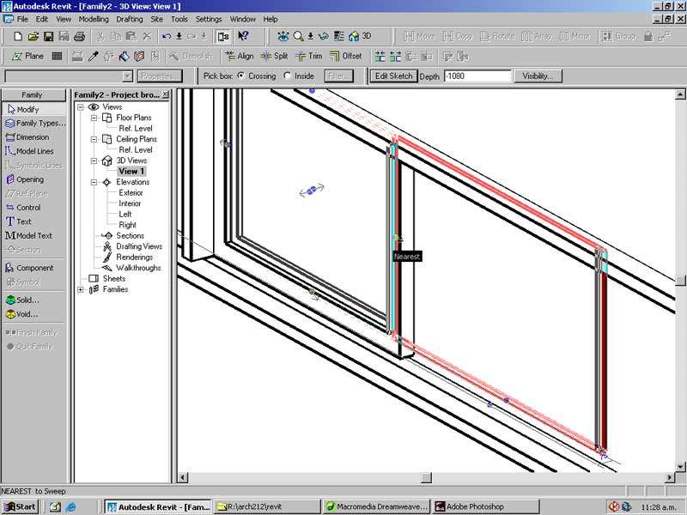Open Family Types... dialog
The height and width of the screenshot is (515, 687).
point(35,123)
